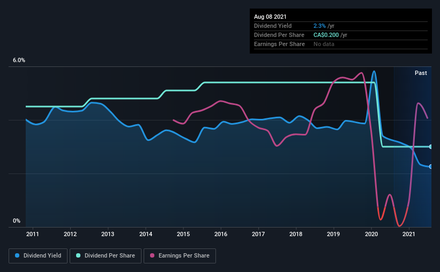The height and width of the screenshot is (272, 440).
Task: Select the 2016 x-axis year label
Action: click(x=221, y=234)
